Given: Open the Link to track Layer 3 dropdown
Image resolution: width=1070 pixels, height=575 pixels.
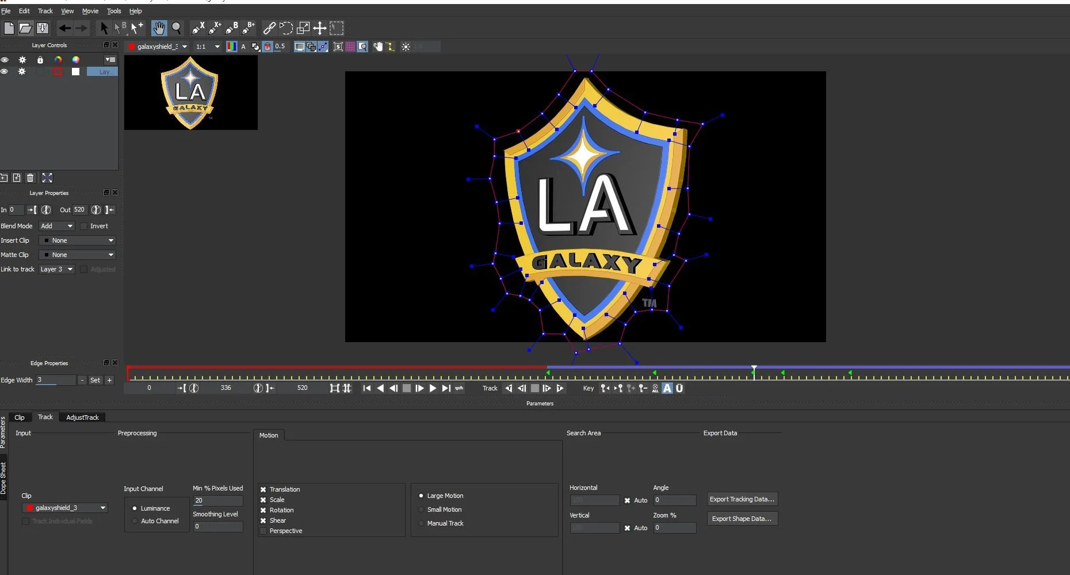Looking at the screenshot, I should 56,269.
